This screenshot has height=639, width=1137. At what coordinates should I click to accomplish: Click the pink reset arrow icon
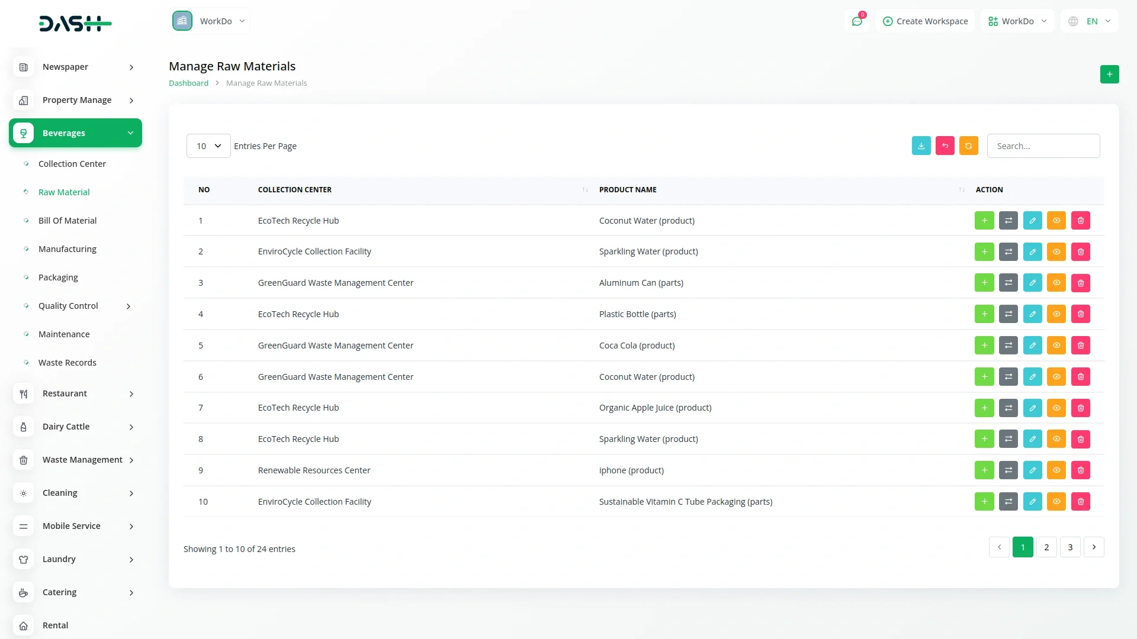pyautogui.click(x=945, y=146)
